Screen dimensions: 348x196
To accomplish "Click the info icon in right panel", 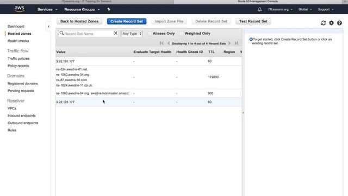I will [251, 39].
